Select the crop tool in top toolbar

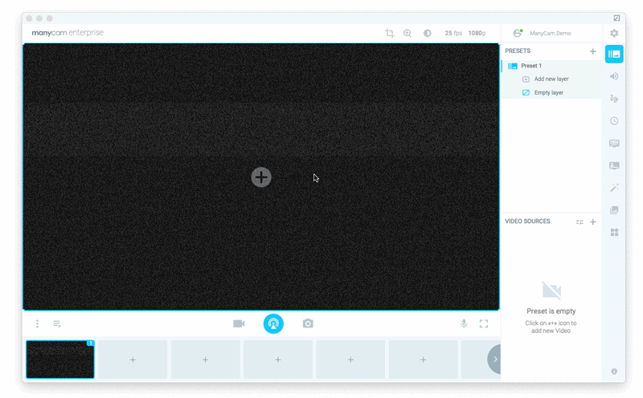[390, 33]
